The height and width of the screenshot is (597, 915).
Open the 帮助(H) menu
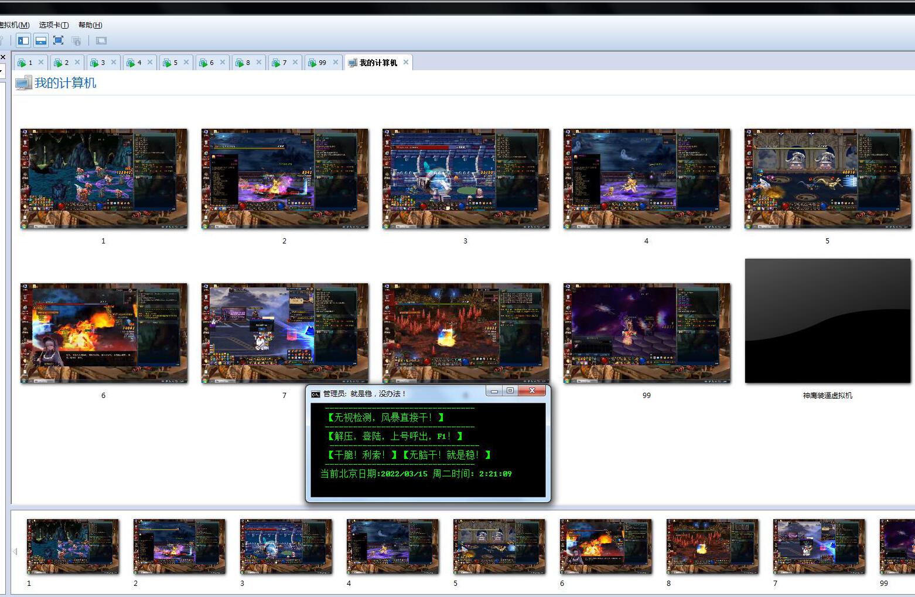pos(90,25)
